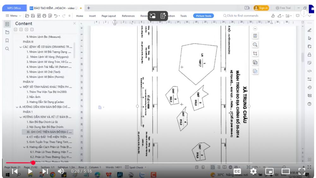Mute the video with speaker icon
The width and height of the screenshot is (316, 178).
pyautogui.click(x=61, y=171)
